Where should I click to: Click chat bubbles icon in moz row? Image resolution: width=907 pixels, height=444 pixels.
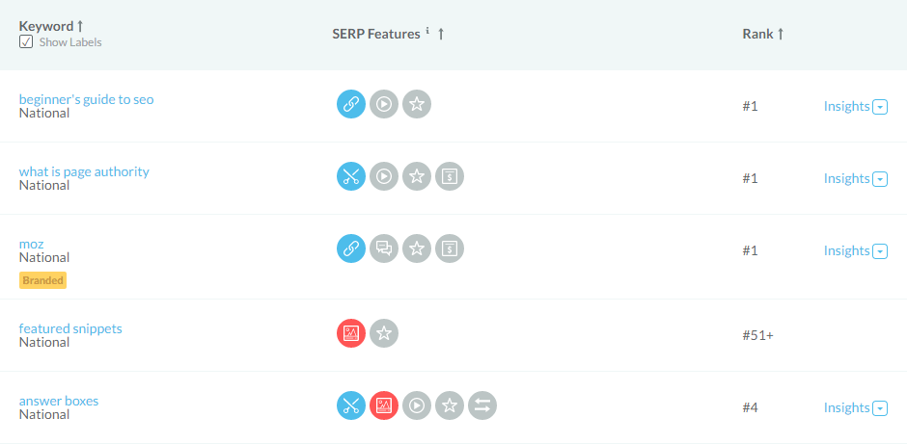click(x=384, y=248)
